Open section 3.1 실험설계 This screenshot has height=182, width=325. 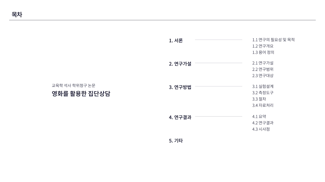263,86
